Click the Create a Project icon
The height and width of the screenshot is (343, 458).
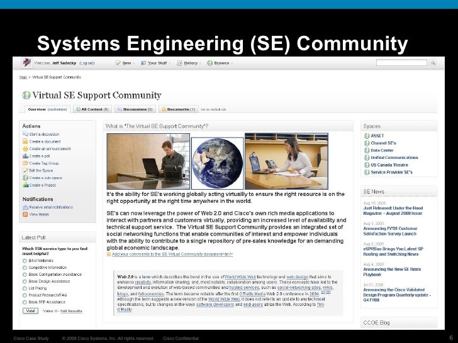pos(25,185)
